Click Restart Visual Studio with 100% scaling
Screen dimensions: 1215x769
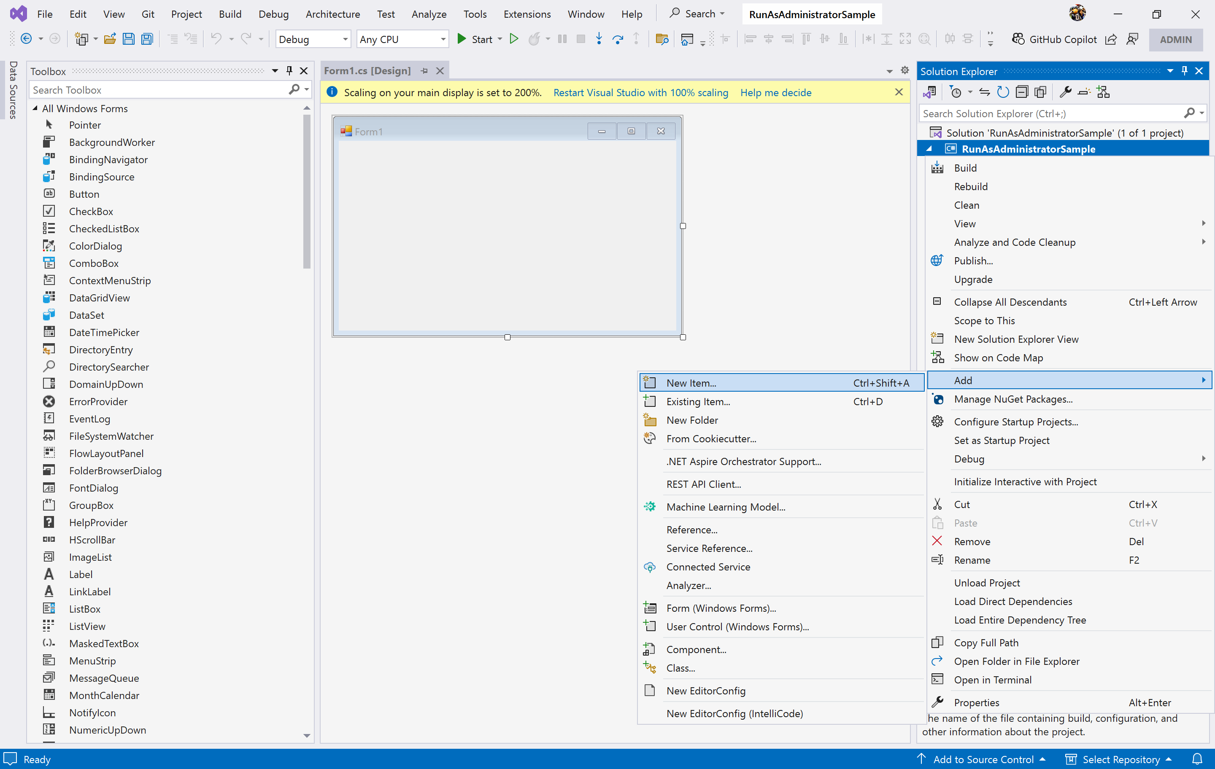(x=640, y=92)
